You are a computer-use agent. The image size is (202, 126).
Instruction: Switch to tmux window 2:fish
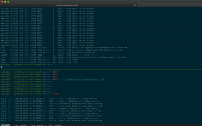click(23, 125)
